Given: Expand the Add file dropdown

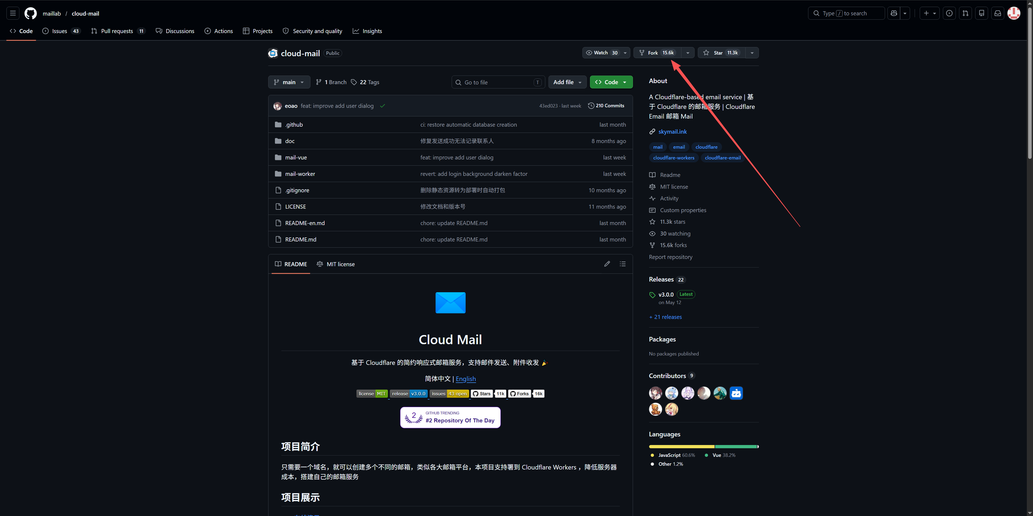Looking at the screenshot, I should (567, 82).
